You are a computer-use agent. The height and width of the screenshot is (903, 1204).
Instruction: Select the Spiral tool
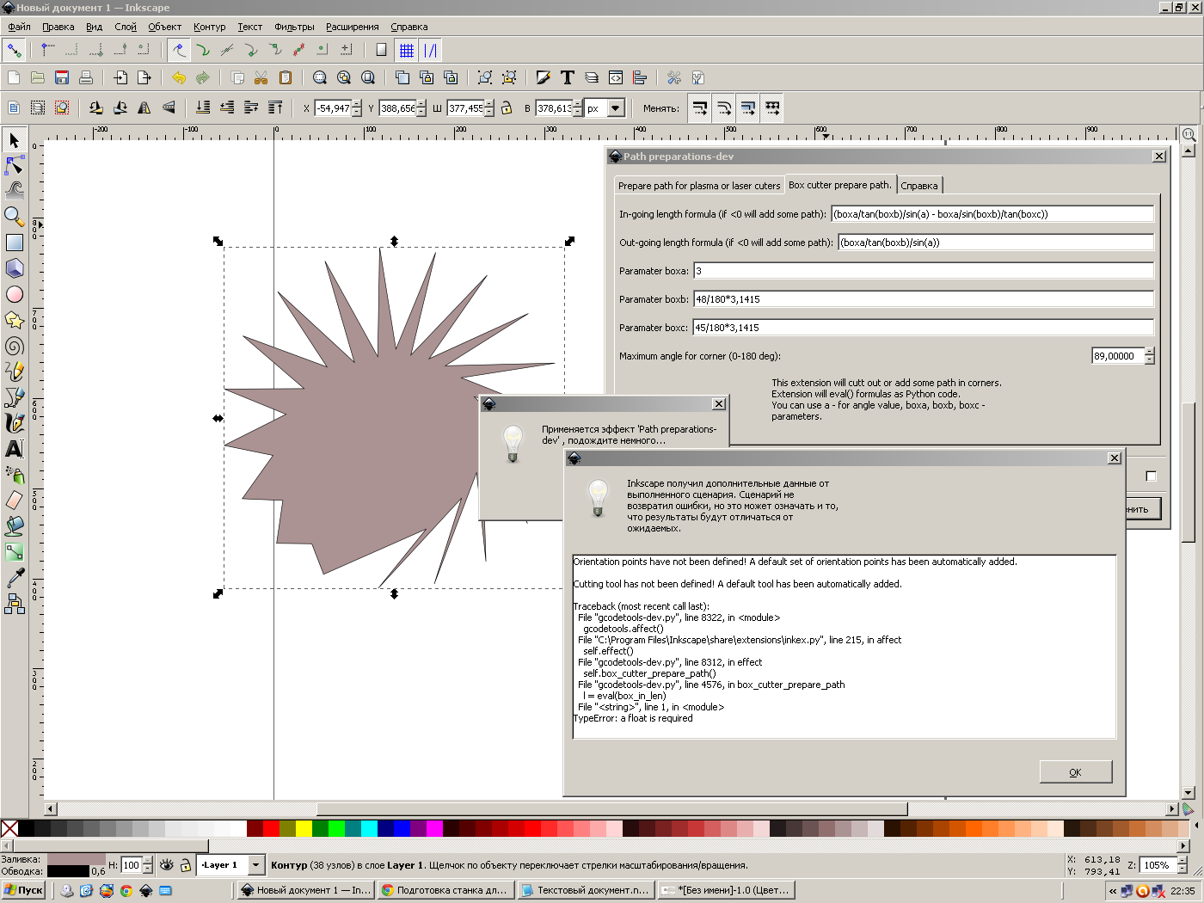tap(14, 346)
